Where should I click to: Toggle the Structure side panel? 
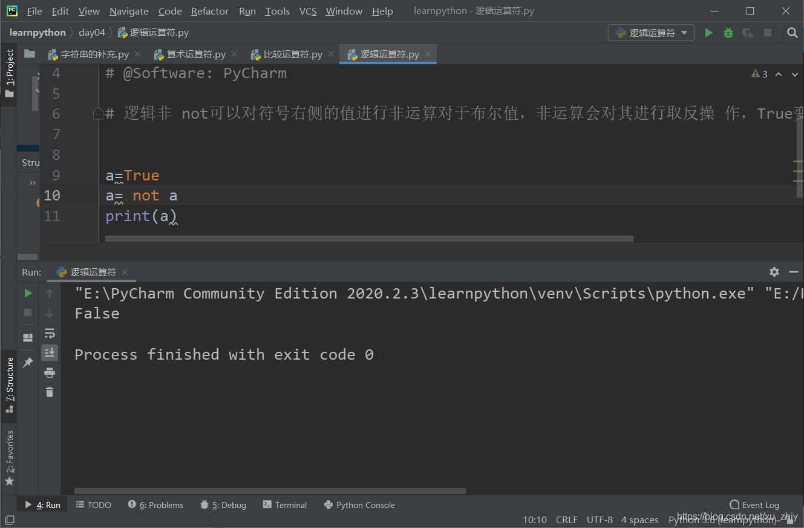(x=9, y=385)
